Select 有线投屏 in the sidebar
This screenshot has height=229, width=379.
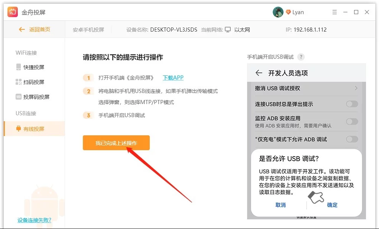[34, 129]
